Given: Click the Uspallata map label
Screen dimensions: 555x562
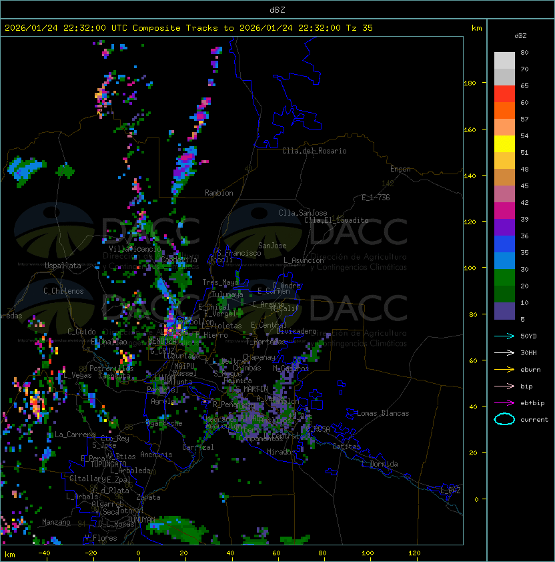Looking at the screenshot, I should (x=63, y=266).
